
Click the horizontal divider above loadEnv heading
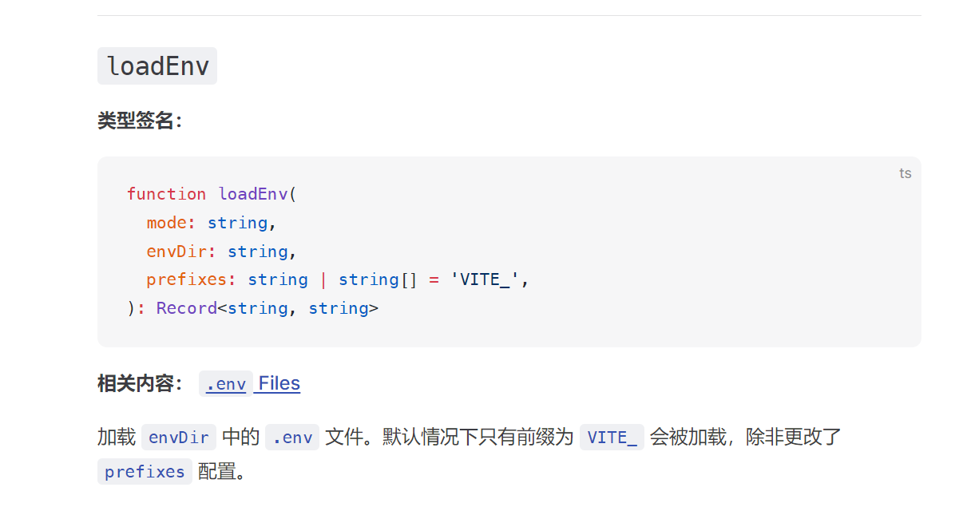(x=509, y=15)
